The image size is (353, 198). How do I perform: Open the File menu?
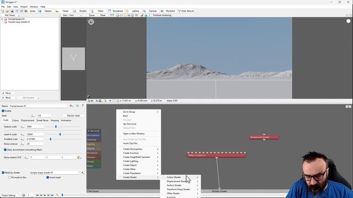[x=3, y=7]
